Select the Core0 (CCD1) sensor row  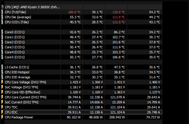tap(82, 32)
